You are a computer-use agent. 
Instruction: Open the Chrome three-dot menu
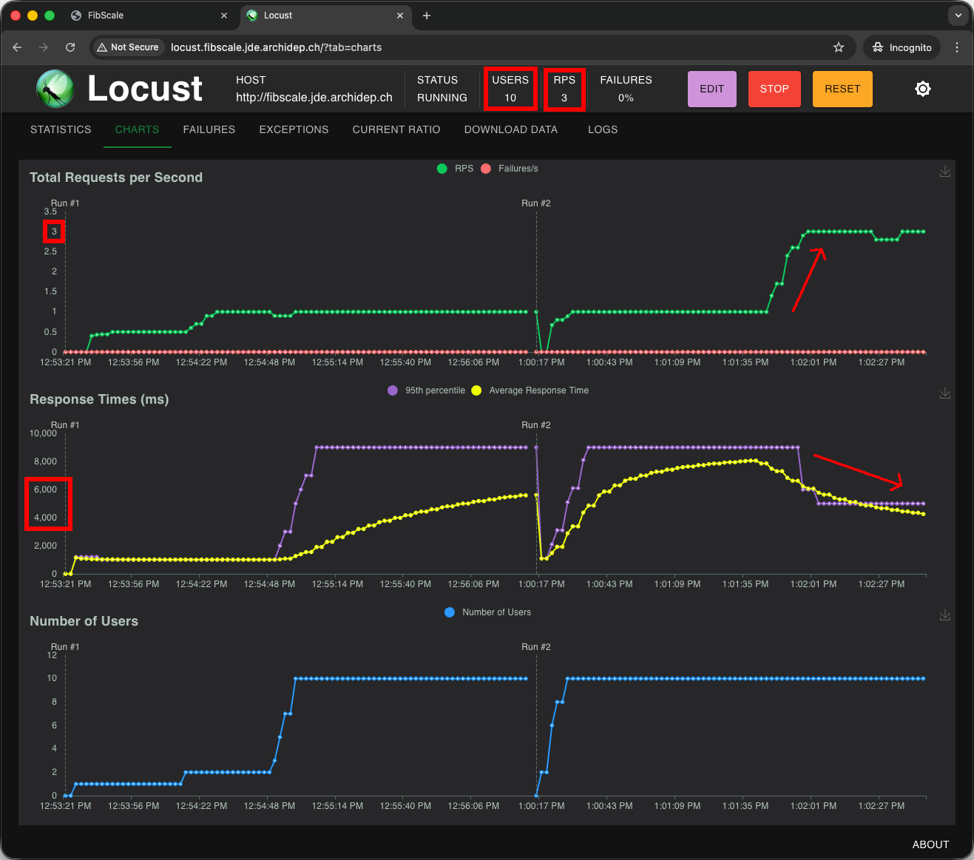(957, 47)
